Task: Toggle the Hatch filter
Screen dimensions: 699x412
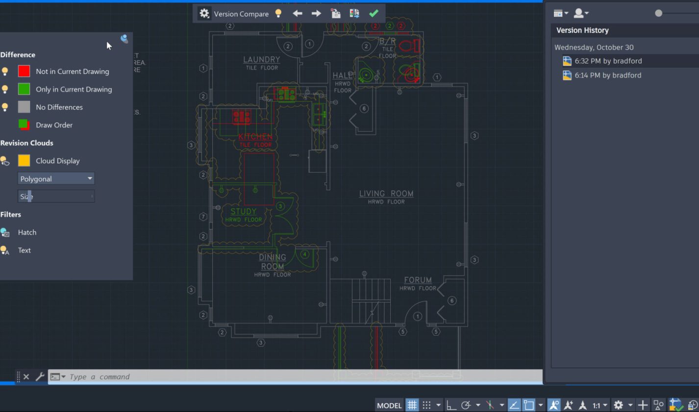Action: (x=5, y=232)
